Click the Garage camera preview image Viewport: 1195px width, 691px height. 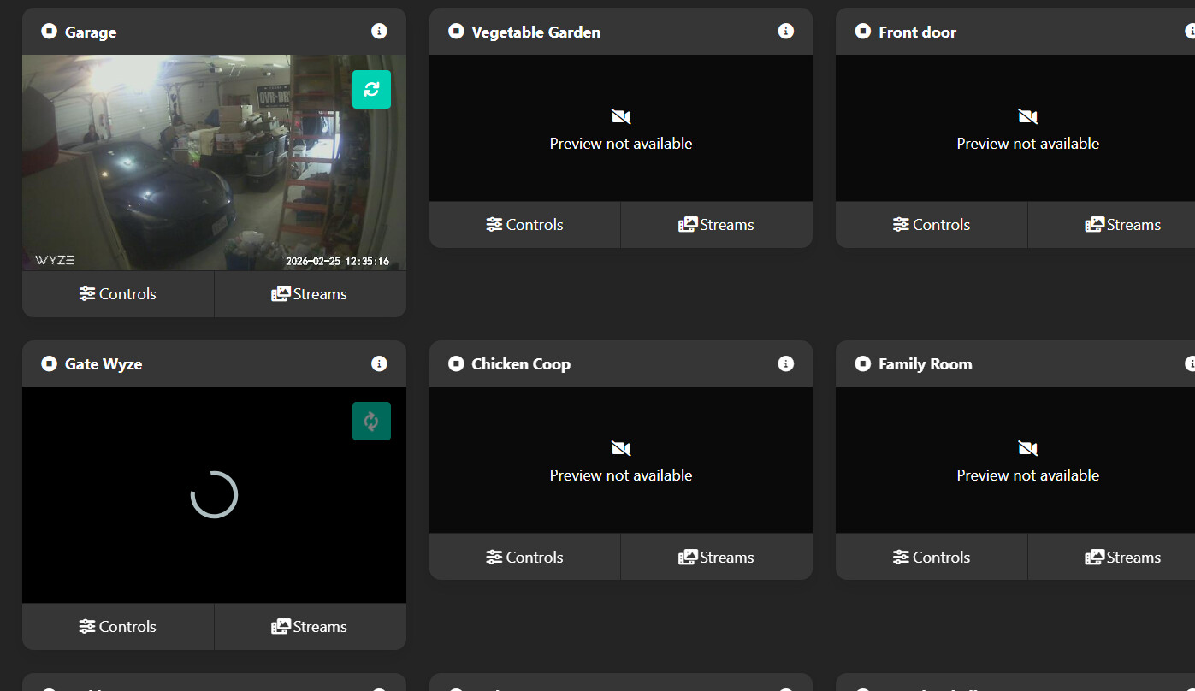(x=214, y=162)
